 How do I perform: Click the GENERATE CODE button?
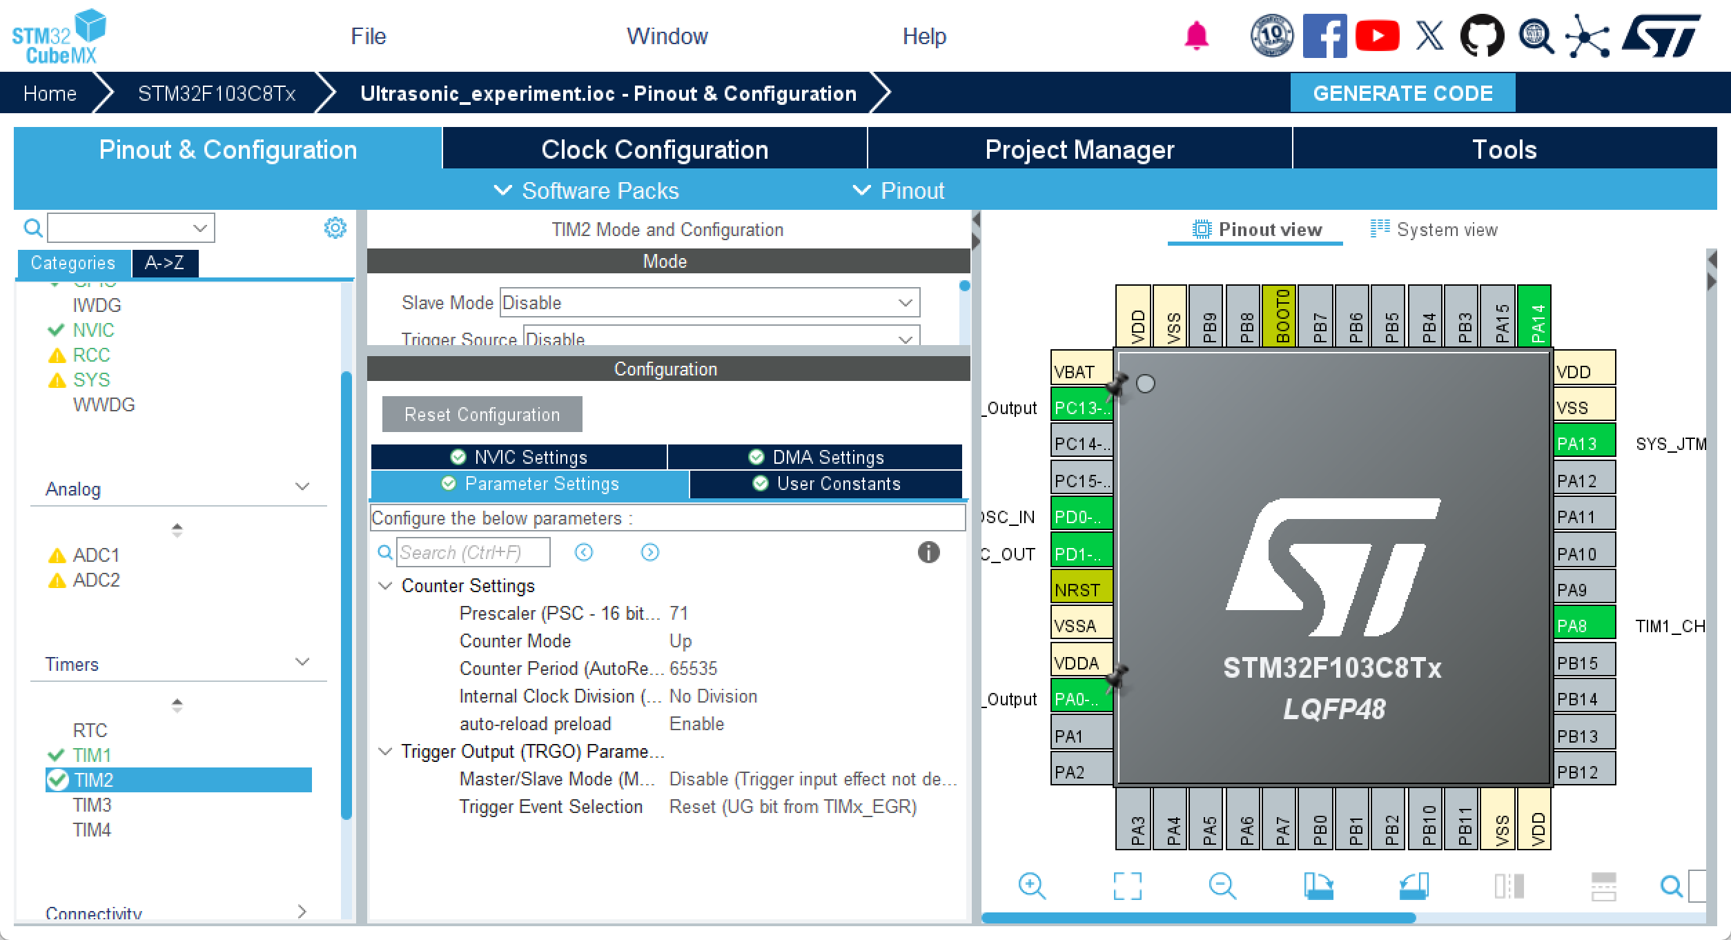tap(1402, 92)
